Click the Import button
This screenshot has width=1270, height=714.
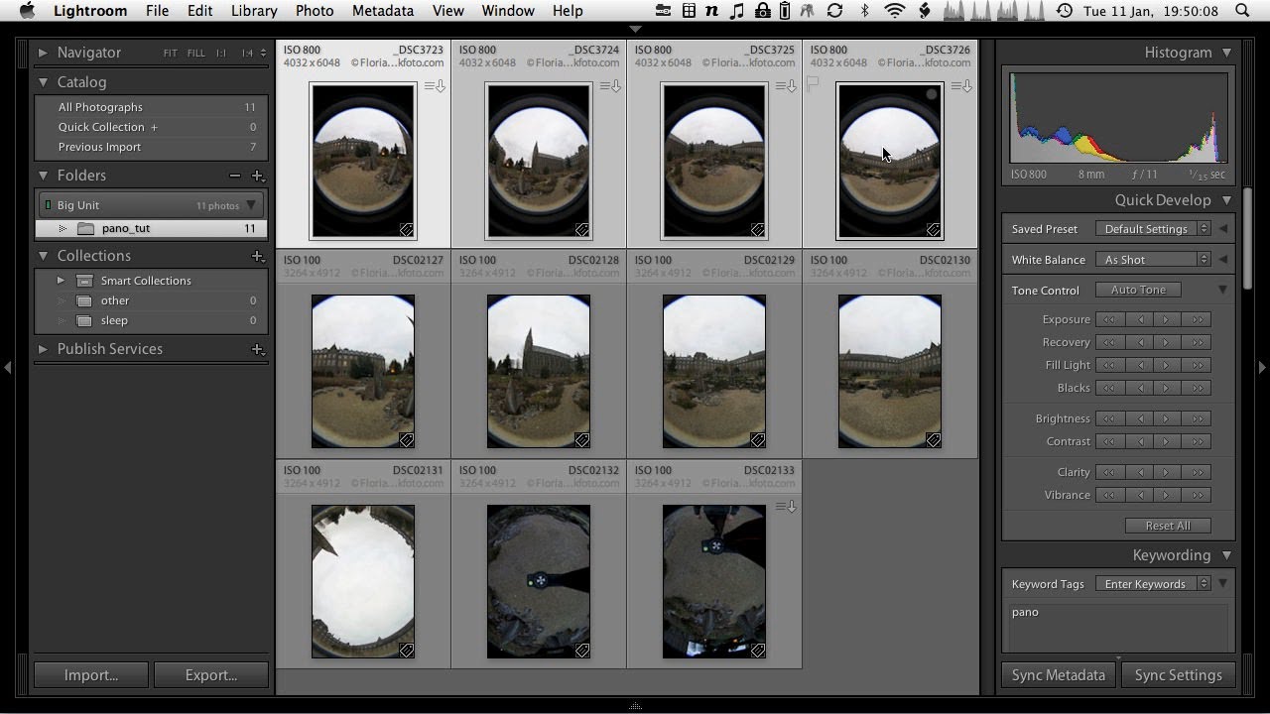click(91, 675)
